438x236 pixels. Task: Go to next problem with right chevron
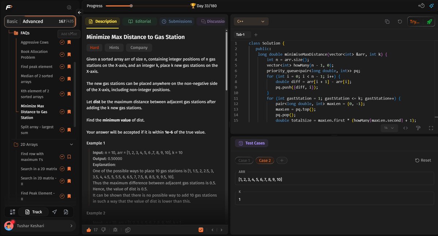(x=221, y=230)
